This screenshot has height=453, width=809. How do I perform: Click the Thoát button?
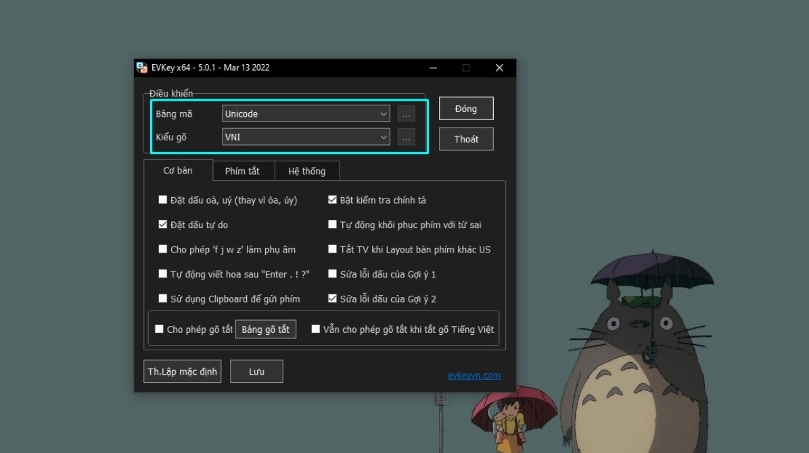point(466,139)
